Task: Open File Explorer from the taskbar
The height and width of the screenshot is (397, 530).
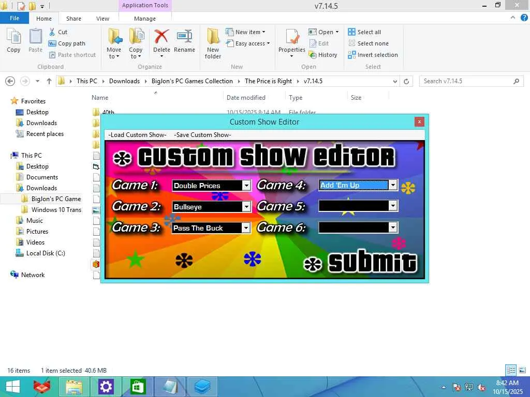Action: [x=74, y=387]
